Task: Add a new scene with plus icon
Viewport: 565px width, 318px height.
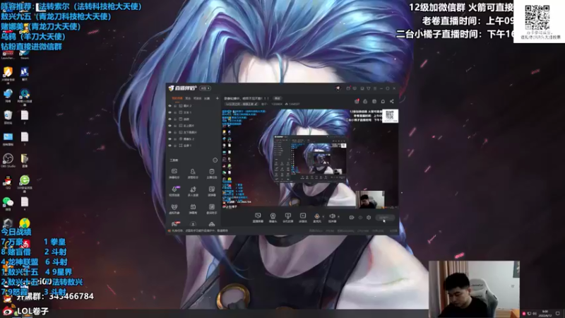Action: click(x=218, y=98)
